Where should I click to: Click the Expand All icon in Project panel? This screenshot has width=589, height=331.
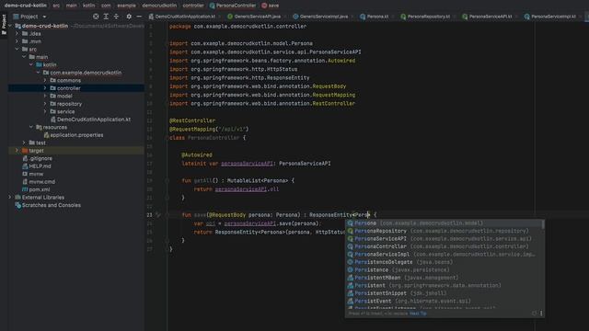point(106,17)
